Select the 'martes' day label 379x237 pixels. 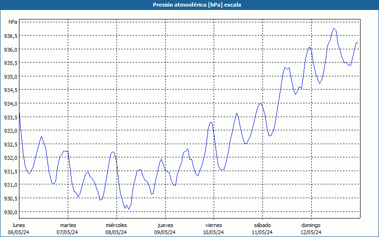pyautogui.click(x=68, y=225)
